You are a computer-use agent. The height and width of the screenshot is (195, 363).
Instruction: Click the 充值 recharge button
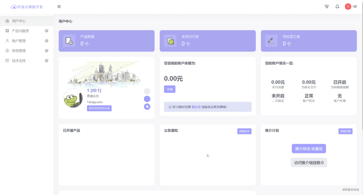(170, 89)
